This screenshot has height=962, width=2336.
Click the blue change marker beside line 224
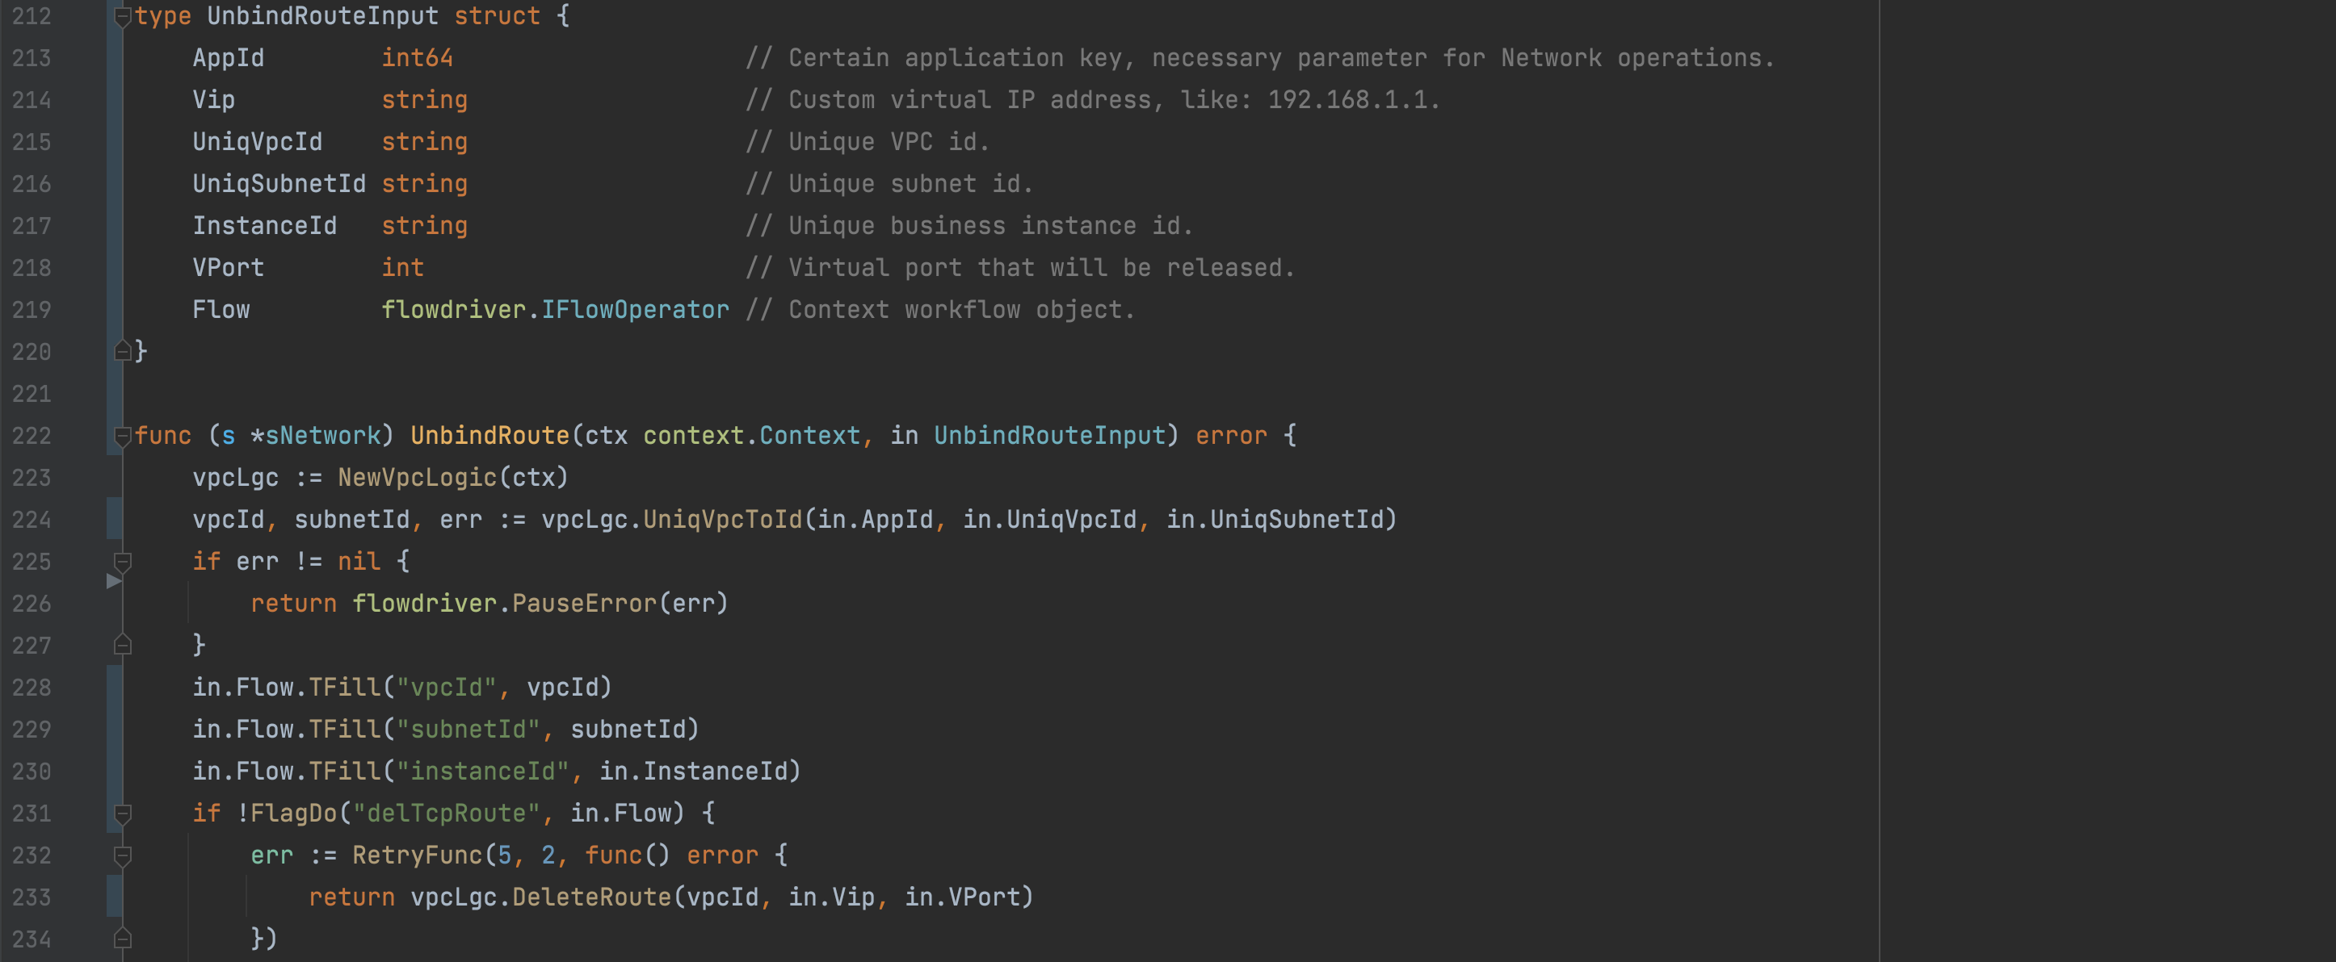tap(114, 519)
